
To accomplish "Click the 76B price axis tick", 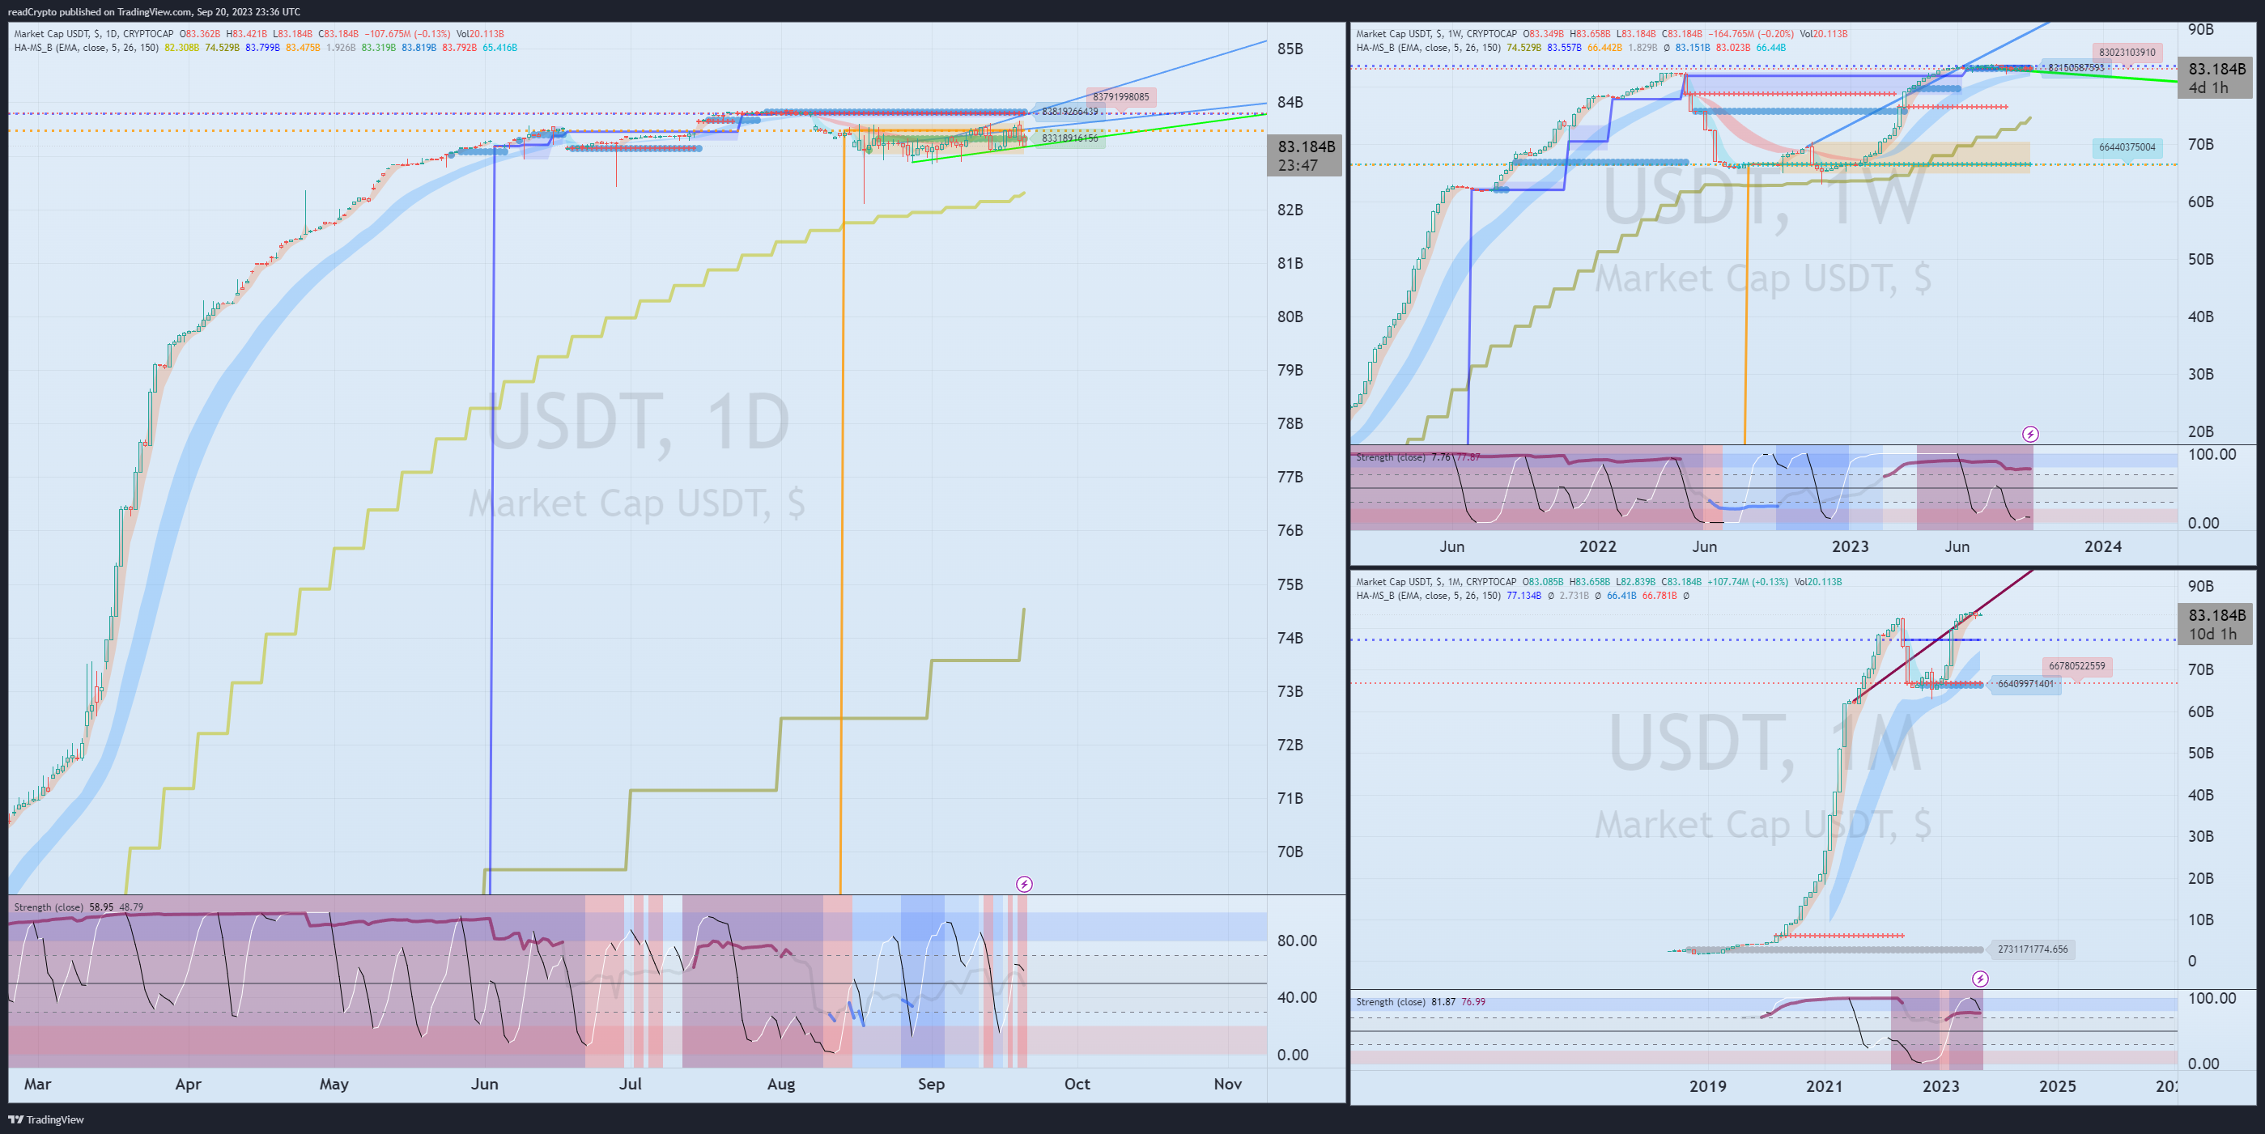I will click(x=1290, y=530).
